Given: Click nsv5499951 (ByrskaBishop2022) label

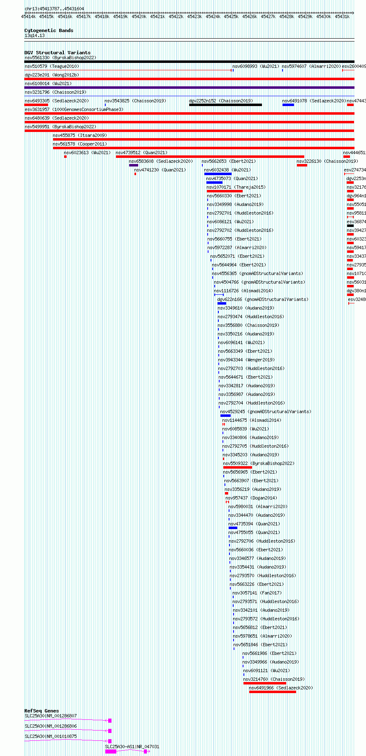Looking at the screenshot, I should (60, 127).
